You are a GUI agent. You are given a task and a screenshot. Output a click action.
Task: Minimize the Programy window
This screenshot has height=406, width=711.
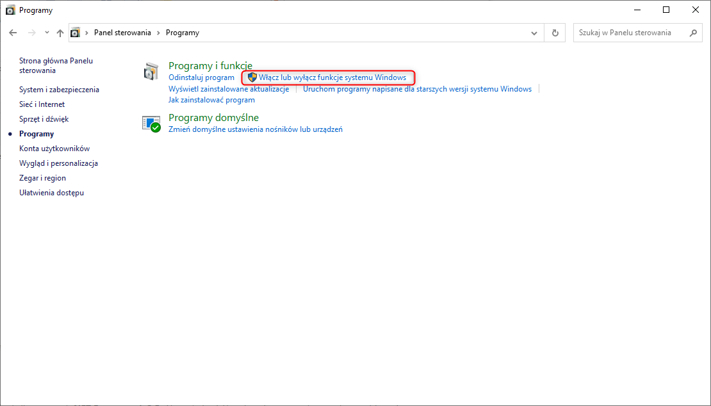[637, 10]
